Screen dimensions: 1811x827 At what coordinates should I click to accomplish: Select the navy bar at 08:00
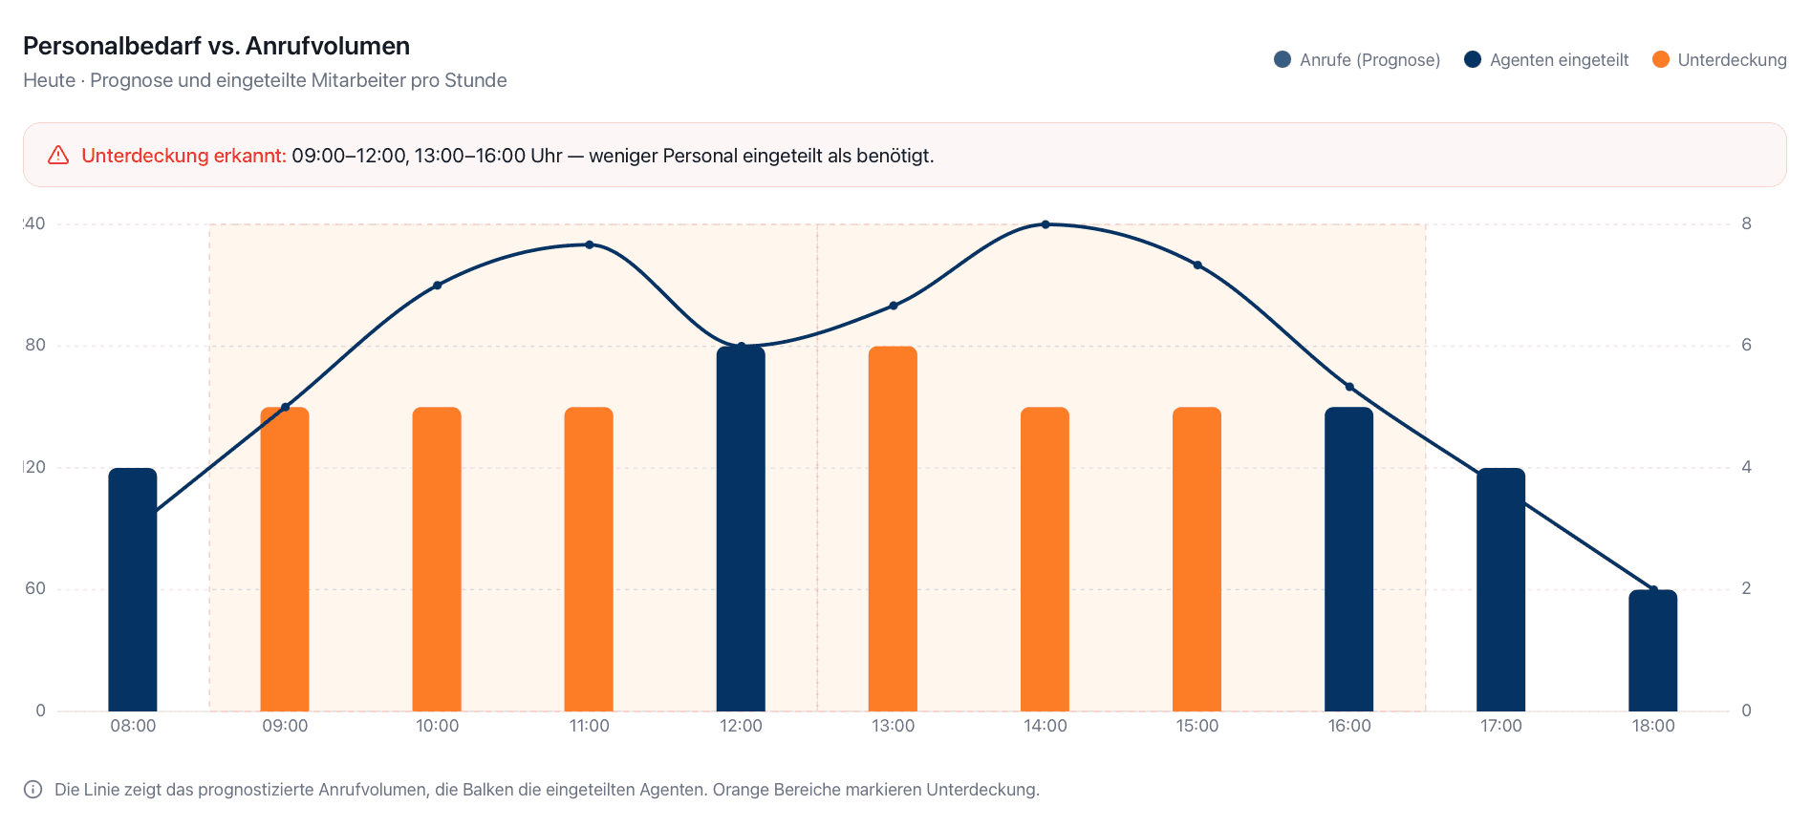133,589
